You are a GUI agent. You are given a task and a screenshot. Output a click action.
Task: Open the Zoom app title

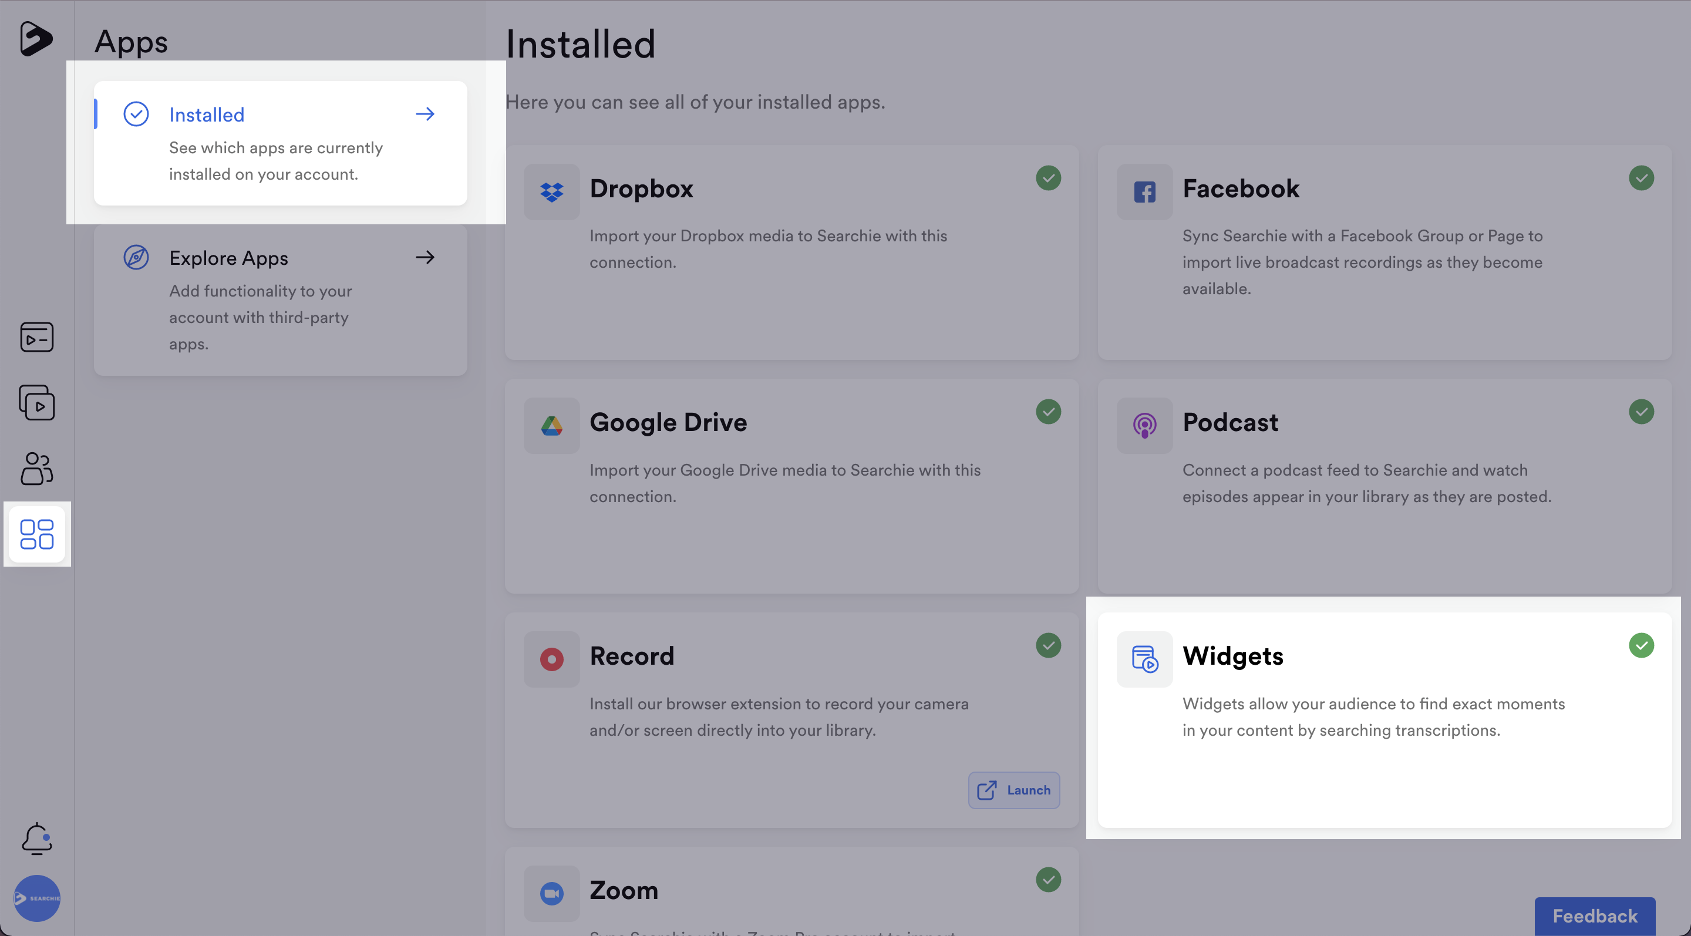[624, 890]
